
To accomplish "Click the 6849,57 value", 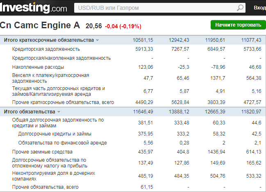I will click(216, 49).
